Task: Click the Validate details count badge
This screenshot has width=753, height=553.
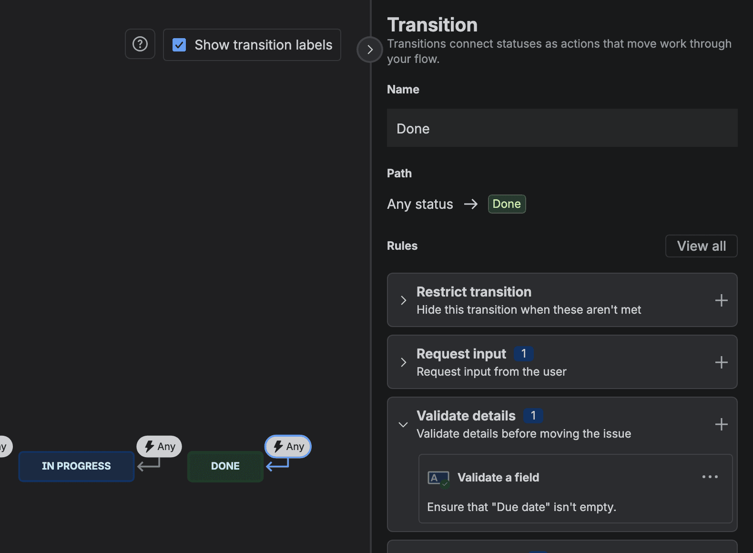Action: click(533, 416)
